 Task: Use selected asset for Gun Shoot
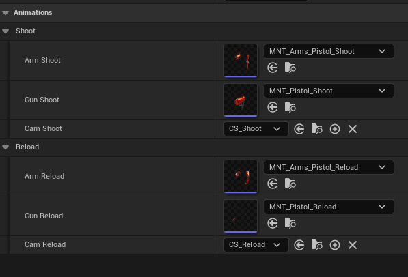click(273, 107)
